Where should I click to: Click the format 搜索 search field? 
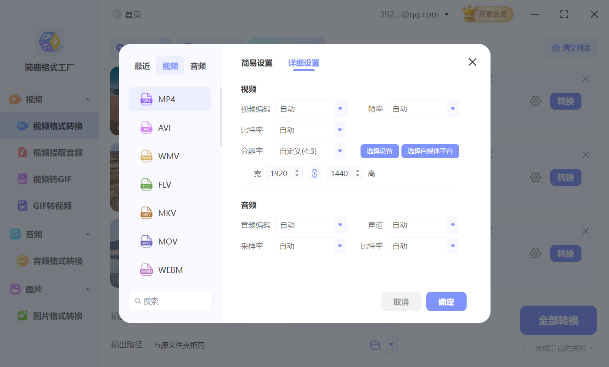[x=170, y=300]
